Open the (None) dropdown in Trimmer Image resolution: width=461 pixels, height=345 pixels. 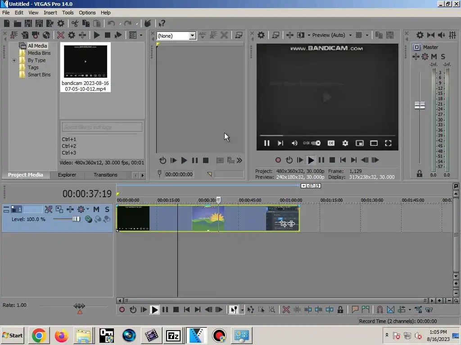[x=192, y=36]
